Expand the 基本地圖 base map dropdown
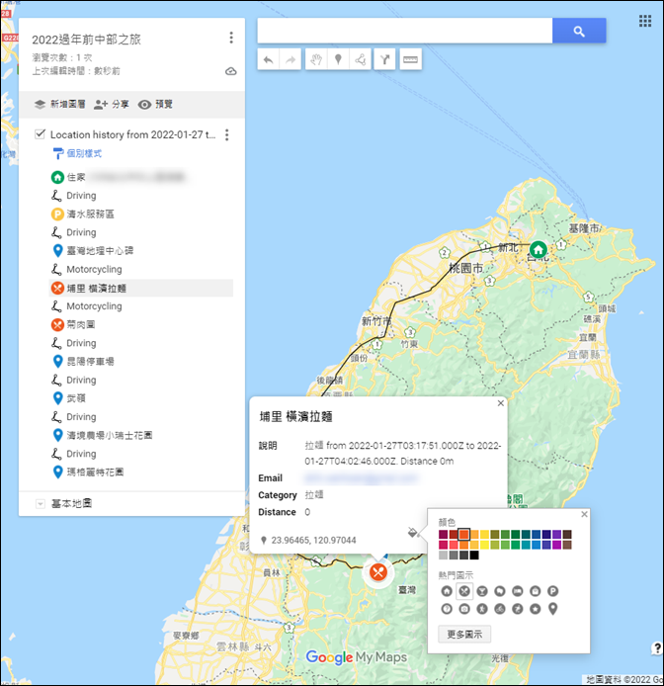This screenshot has height=686, width=664. tap(41, 504)
